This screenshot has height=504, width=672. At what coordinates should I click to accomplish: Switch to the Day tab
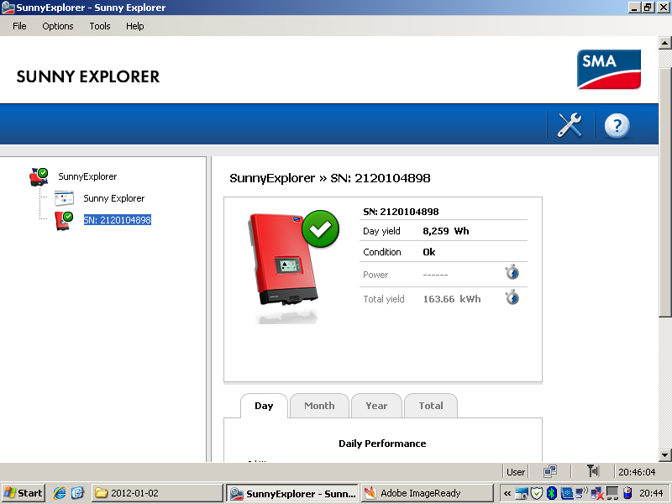264,406
